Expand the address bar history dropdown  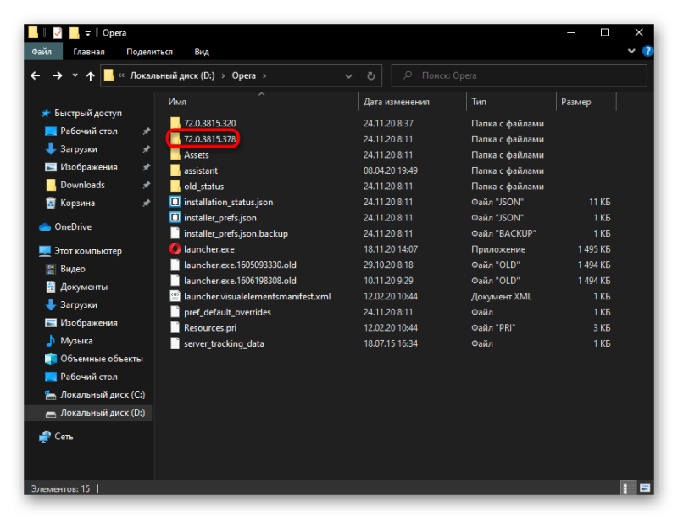point(348,76)
